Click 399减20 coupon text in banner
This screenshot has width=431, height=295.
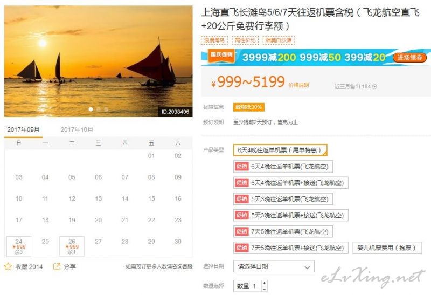tap(365, 58)
